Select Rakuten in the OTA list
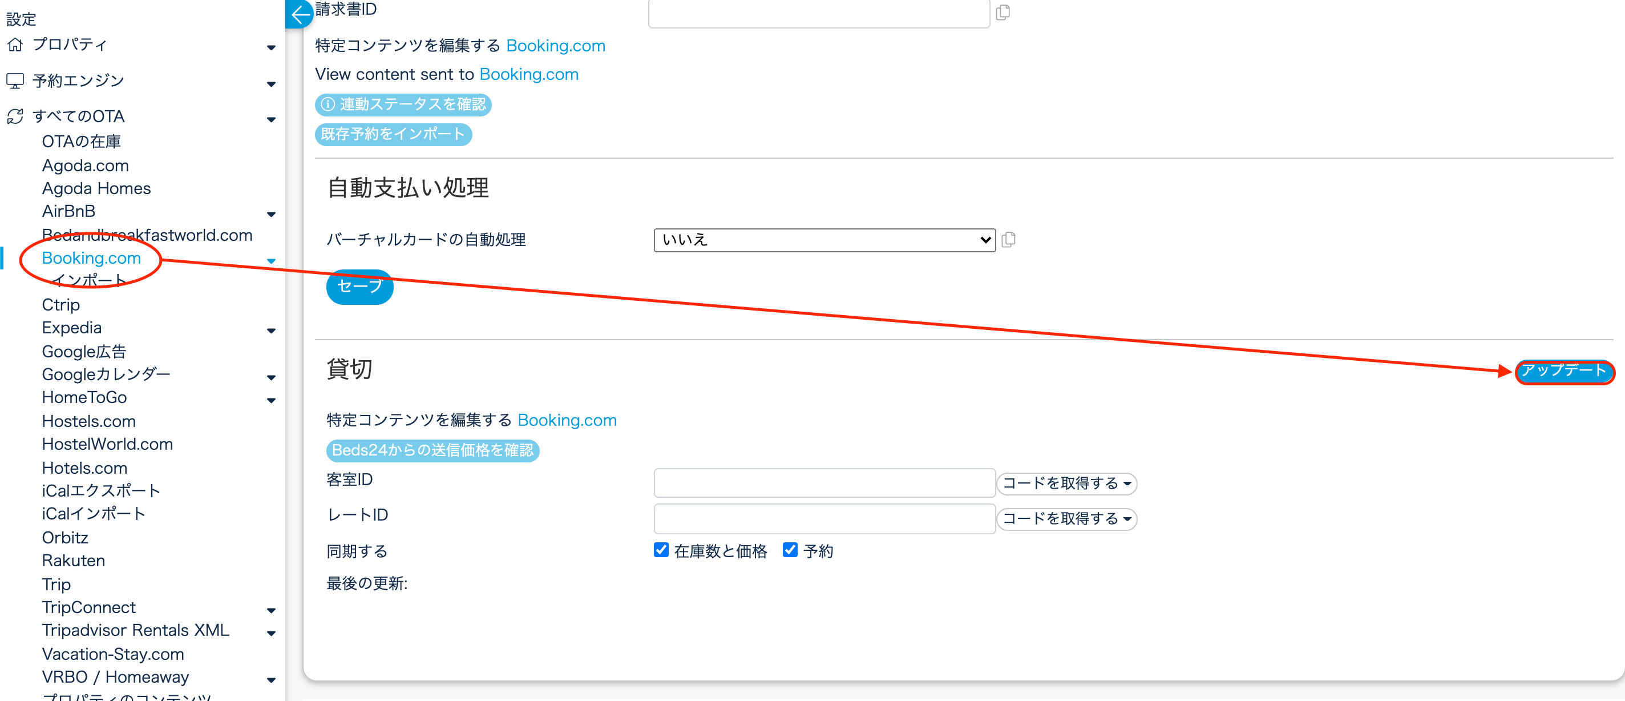 [x=73, y=561]
